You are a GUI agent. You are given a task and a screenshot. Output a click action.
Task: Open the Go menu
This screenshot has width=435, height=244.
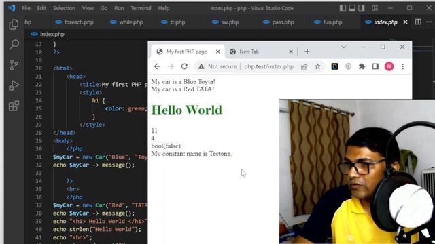[104, 8]
